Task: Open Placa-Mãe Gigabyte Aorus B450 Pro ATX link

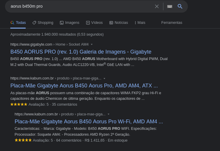Action: (x=84, y=86)
